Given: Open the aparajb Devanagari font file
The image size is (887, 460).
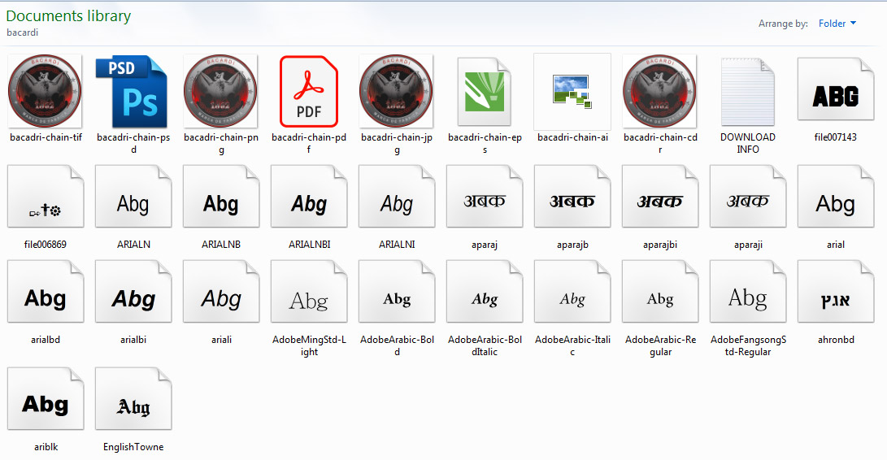Looking at the screenshot, I should click(x=572, y=202).
